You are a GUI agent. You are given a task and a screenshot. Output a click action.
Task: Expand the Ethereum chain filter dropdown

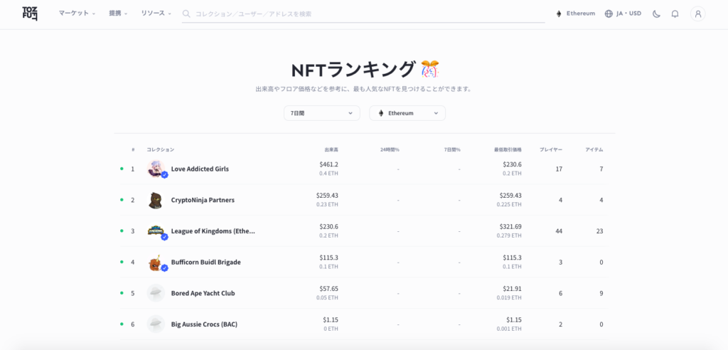point(407,113)
